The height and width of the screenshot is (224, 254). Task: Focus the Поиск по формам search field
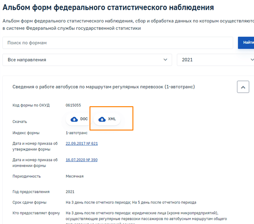tap(118, 43)
